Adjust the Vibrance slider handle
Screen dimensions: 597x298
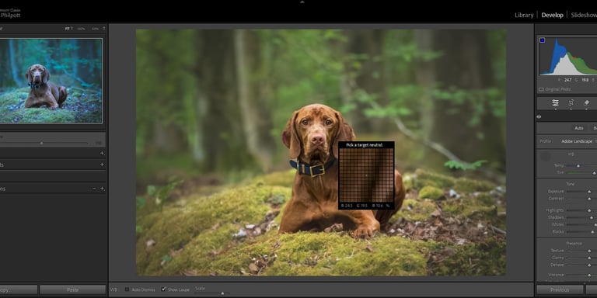[x=589, y=275]
